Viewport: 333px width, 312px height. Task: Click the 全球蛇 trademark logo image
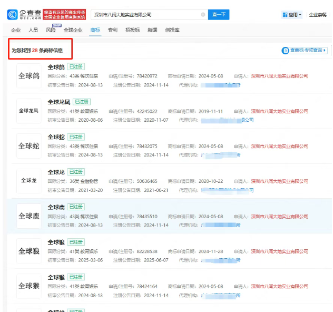28,146
